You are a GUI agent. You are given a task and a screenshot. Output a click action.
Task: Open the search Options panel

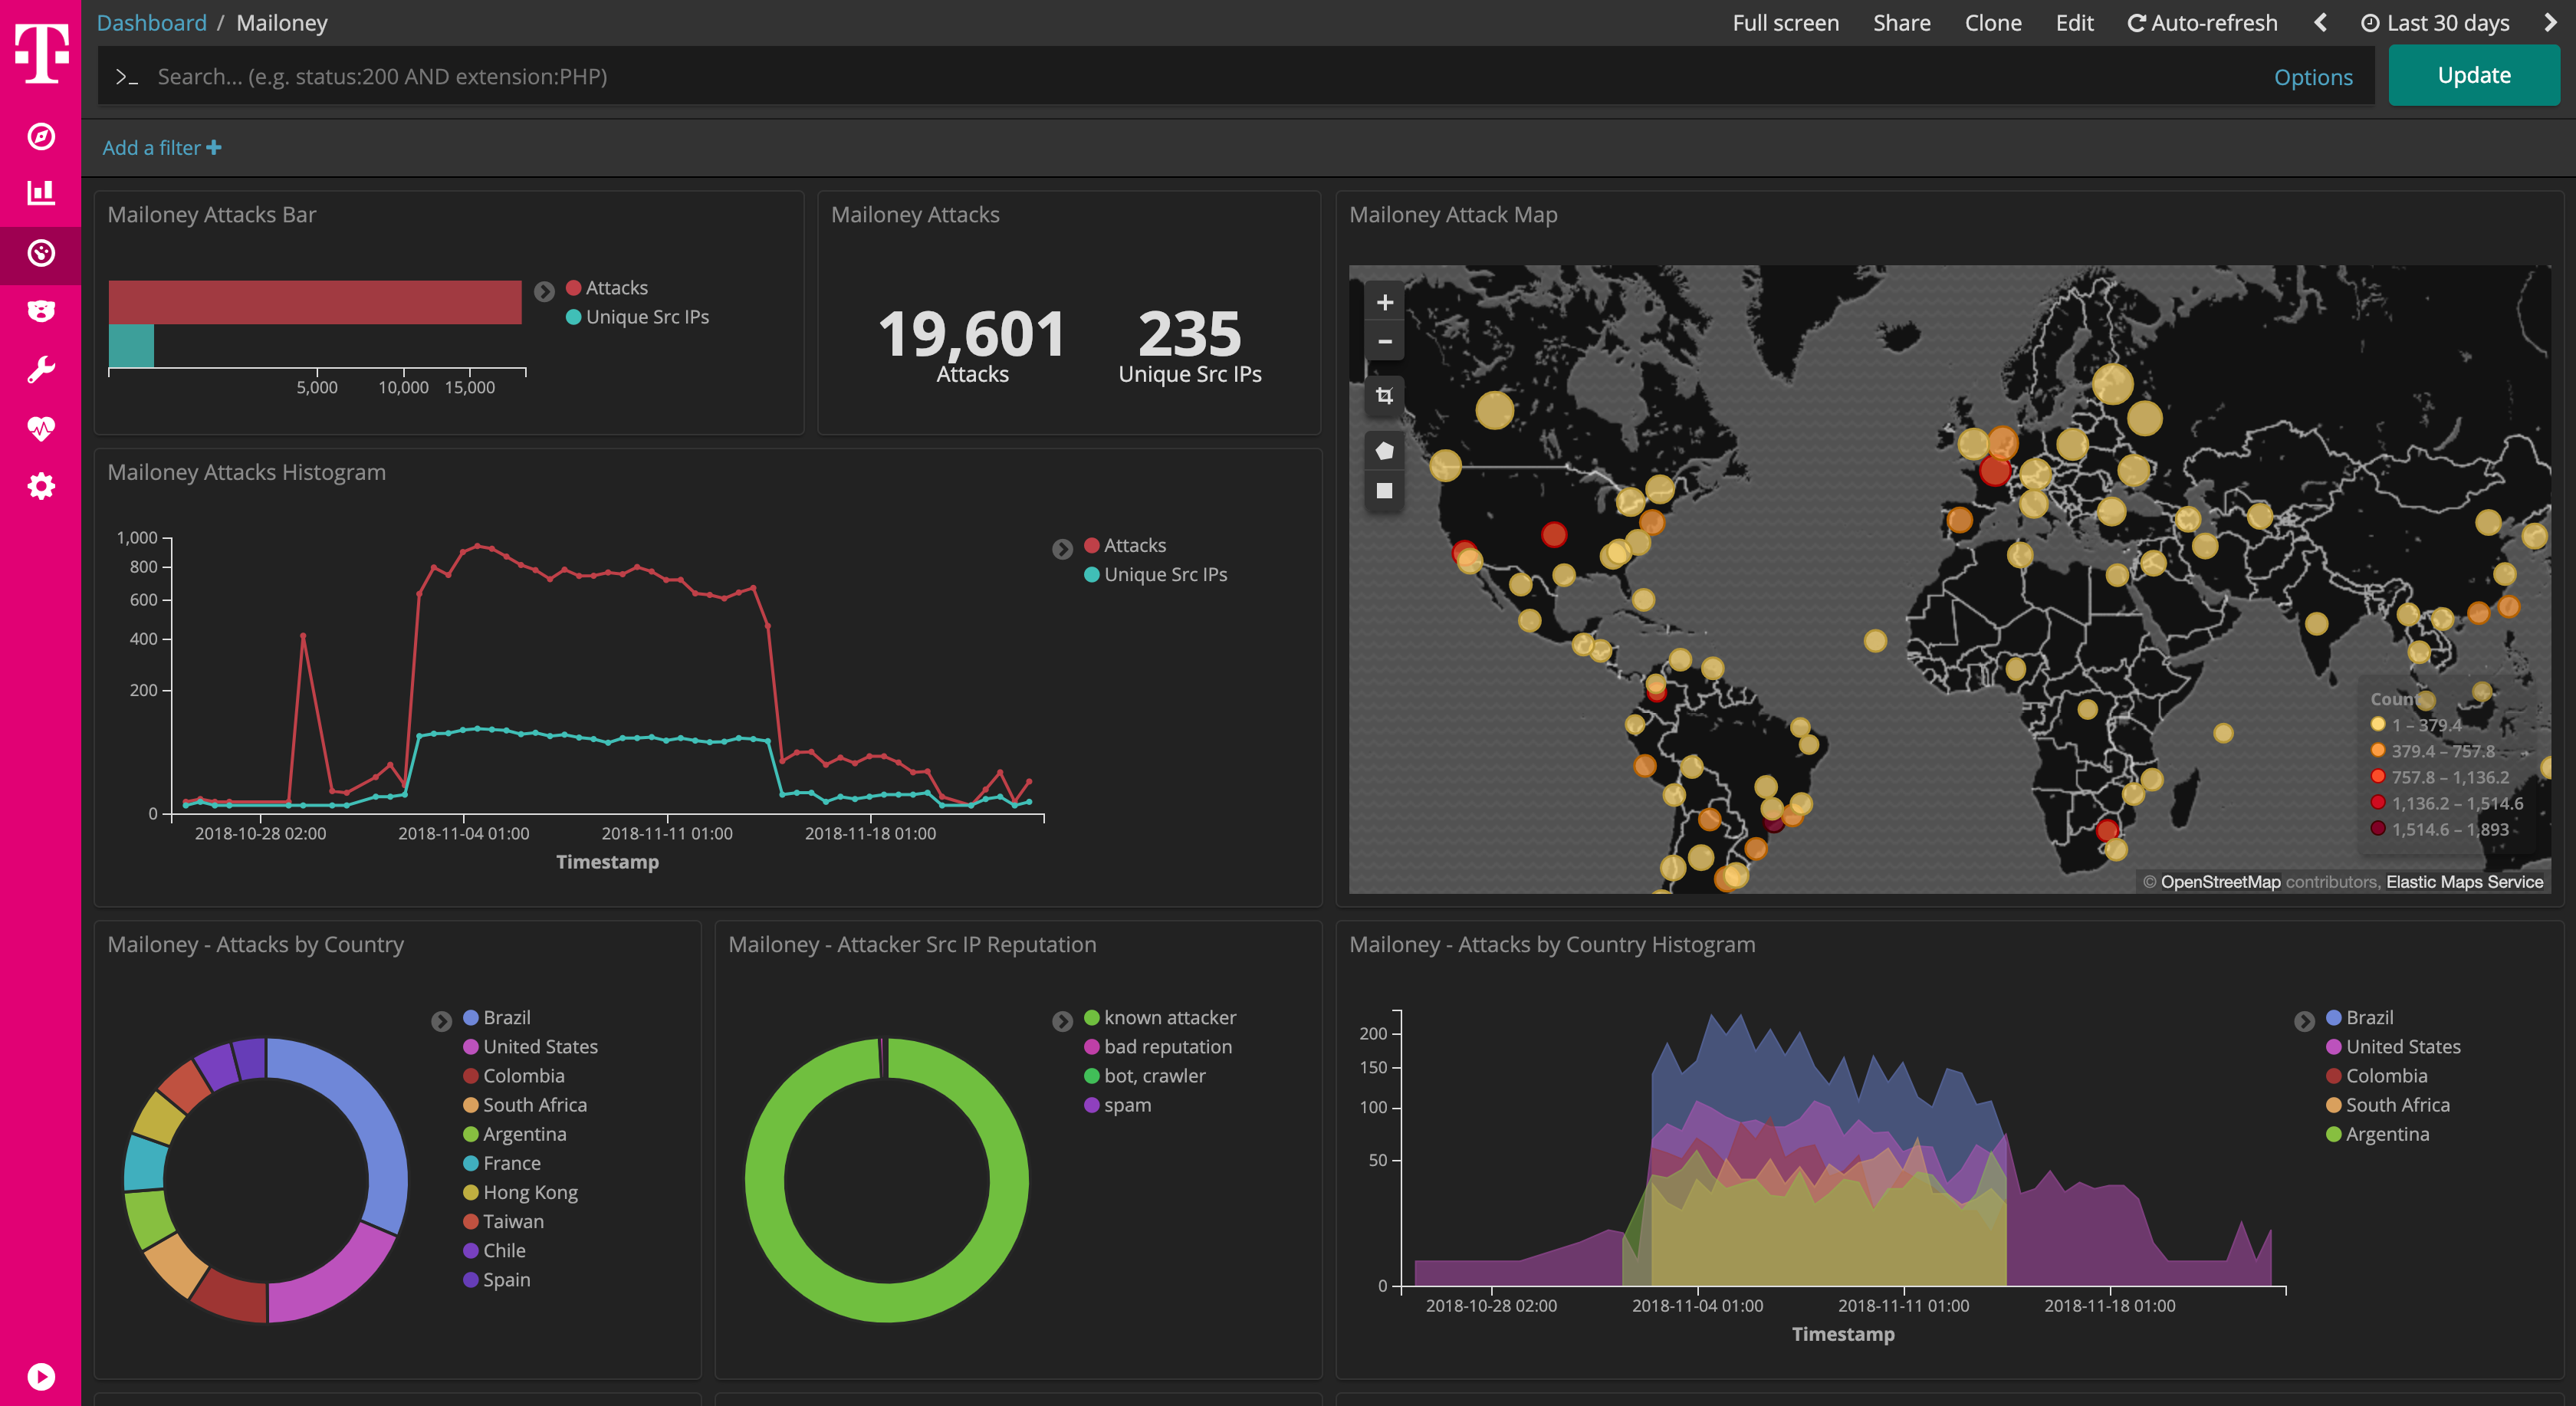2313,76
